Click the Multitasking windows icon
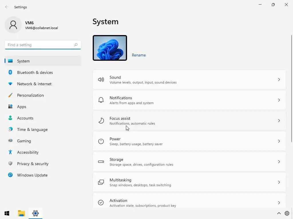Viewport: 293px width, 219px height. [101, 182]
